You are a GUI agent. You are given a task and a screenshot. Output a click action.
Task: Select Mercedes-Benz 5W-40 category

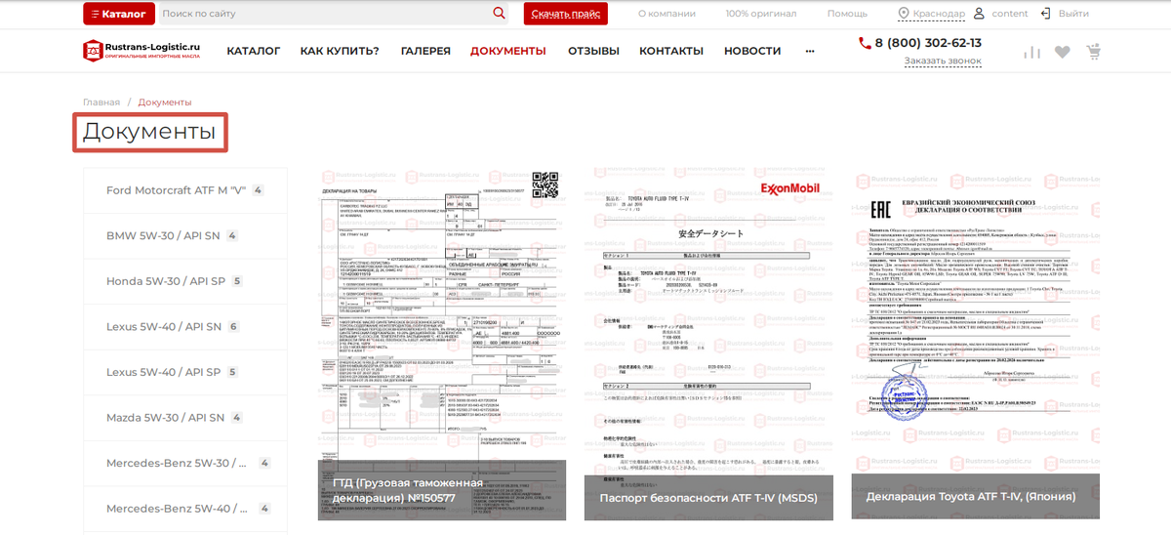coord(185,509)
